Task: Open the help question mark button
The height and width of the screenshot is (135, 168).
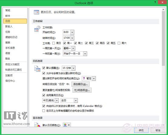Action: point(155,2)
